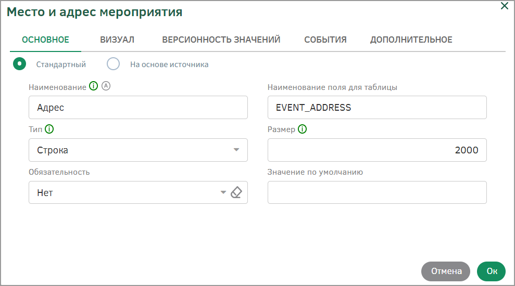515x286 pixels.
Task: Focus the Наименование field containing Адрес
Action: click(x=138, y=107)
